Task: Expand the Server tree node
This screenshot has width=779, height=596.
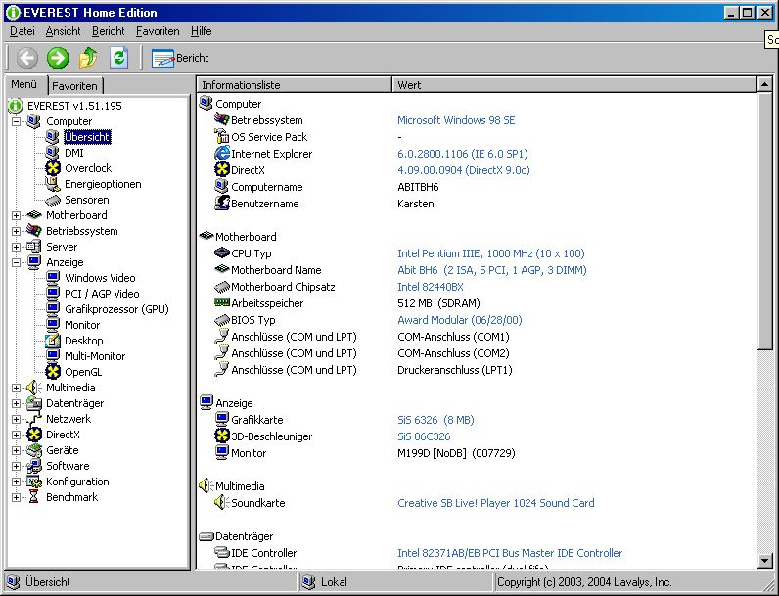Action: [17, 247]
